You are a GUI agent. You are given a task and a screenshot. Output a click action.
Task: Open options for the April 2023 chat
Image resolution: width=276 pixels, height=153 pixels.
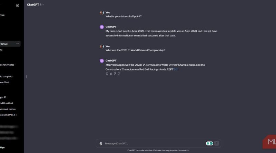(18, 44)
